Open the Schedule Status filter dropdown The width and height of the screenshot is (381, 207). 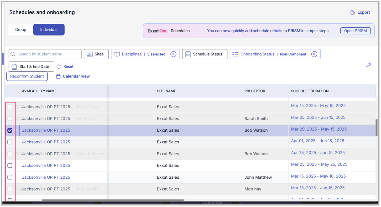(205, 54)
